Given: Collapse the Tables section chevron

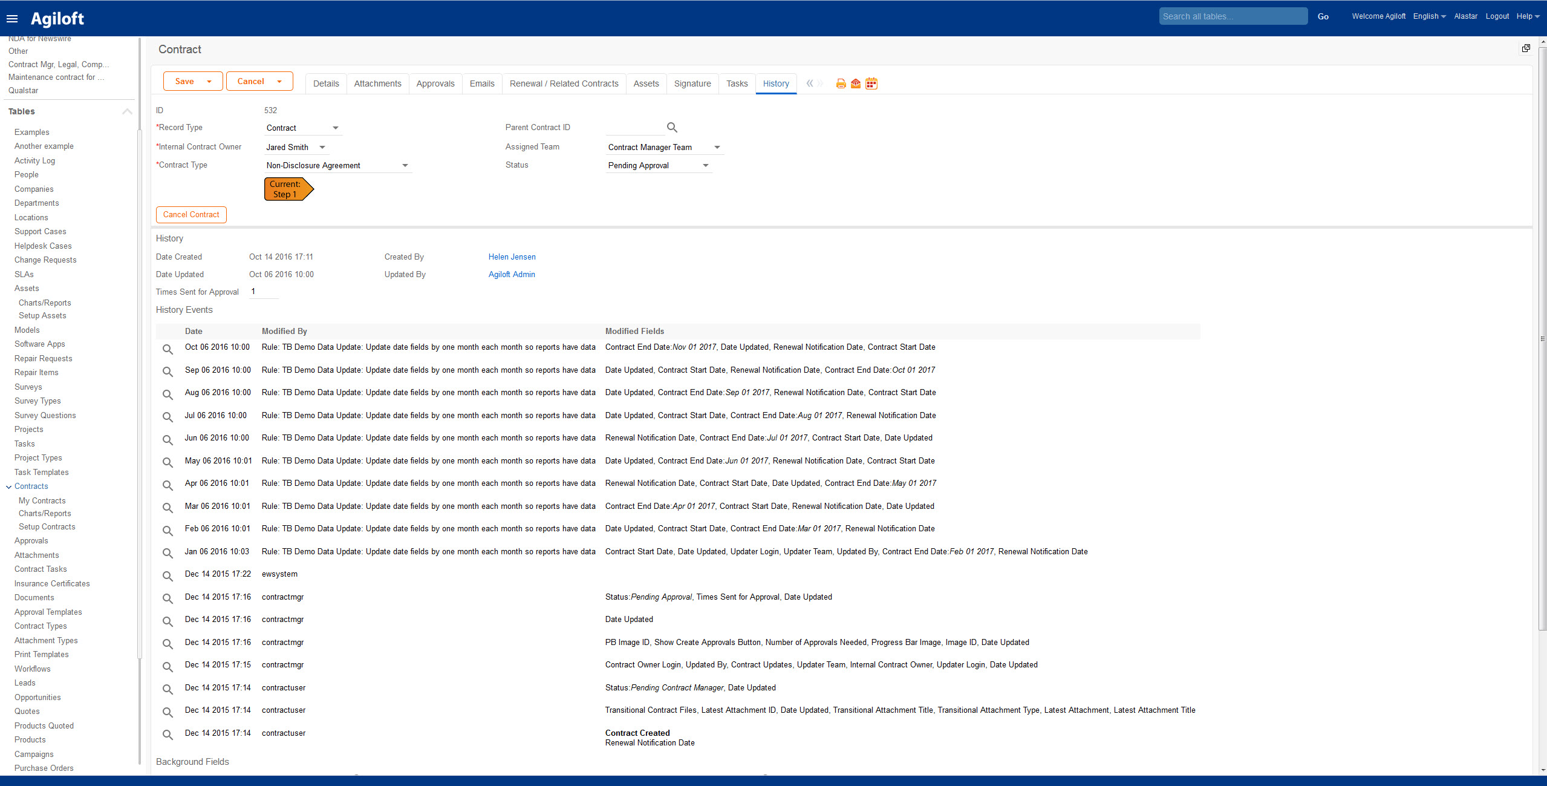Looking at the screenshot, I should (127, 111).
